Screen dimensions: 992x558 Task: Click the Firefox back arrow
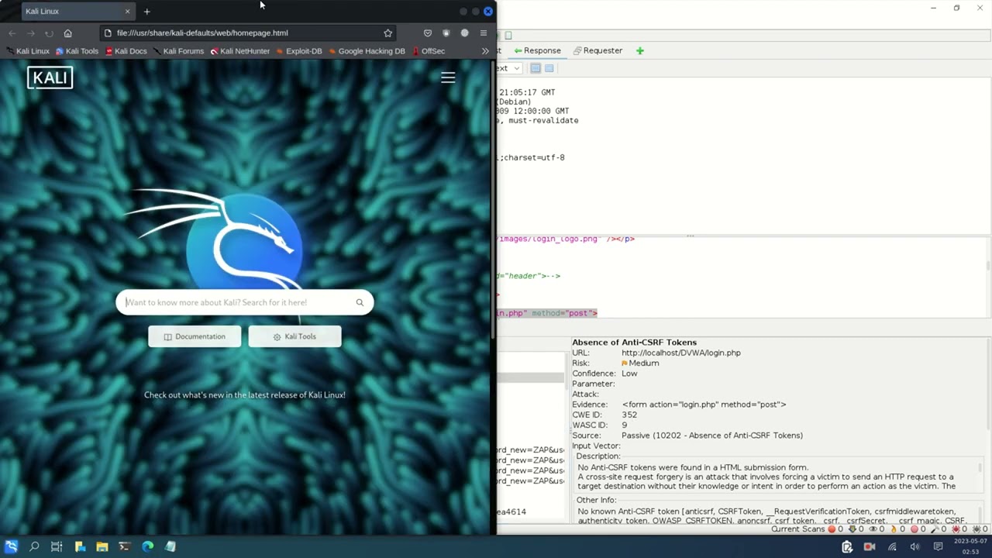12,33
